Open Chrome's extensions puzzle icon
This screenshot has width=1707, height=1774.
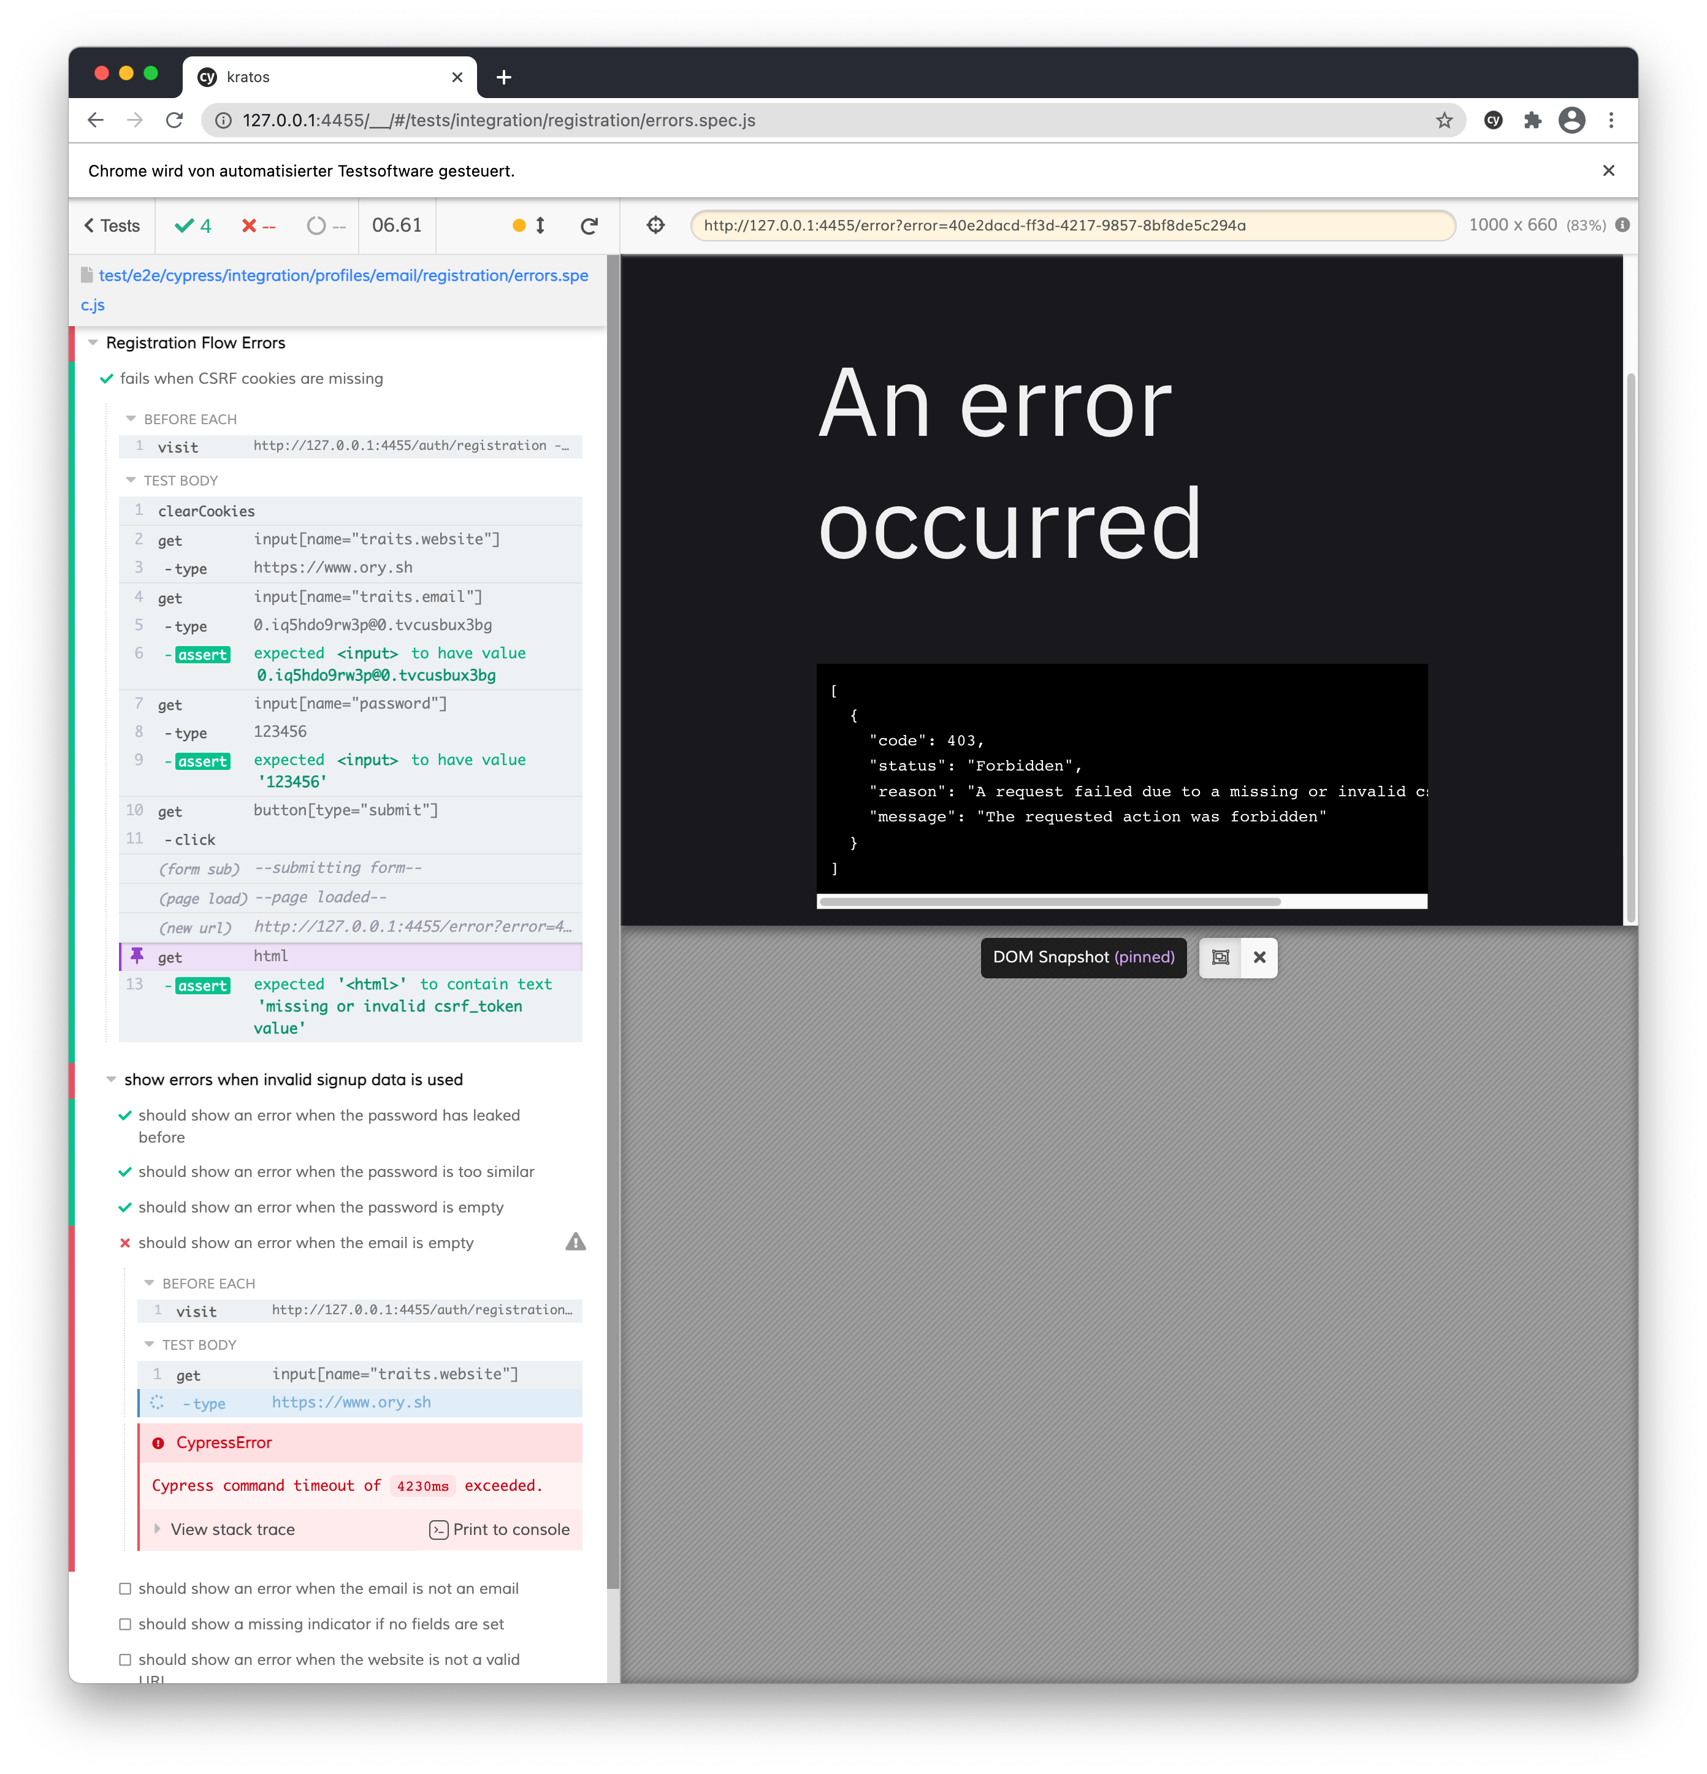click(x=1533, y=120)
